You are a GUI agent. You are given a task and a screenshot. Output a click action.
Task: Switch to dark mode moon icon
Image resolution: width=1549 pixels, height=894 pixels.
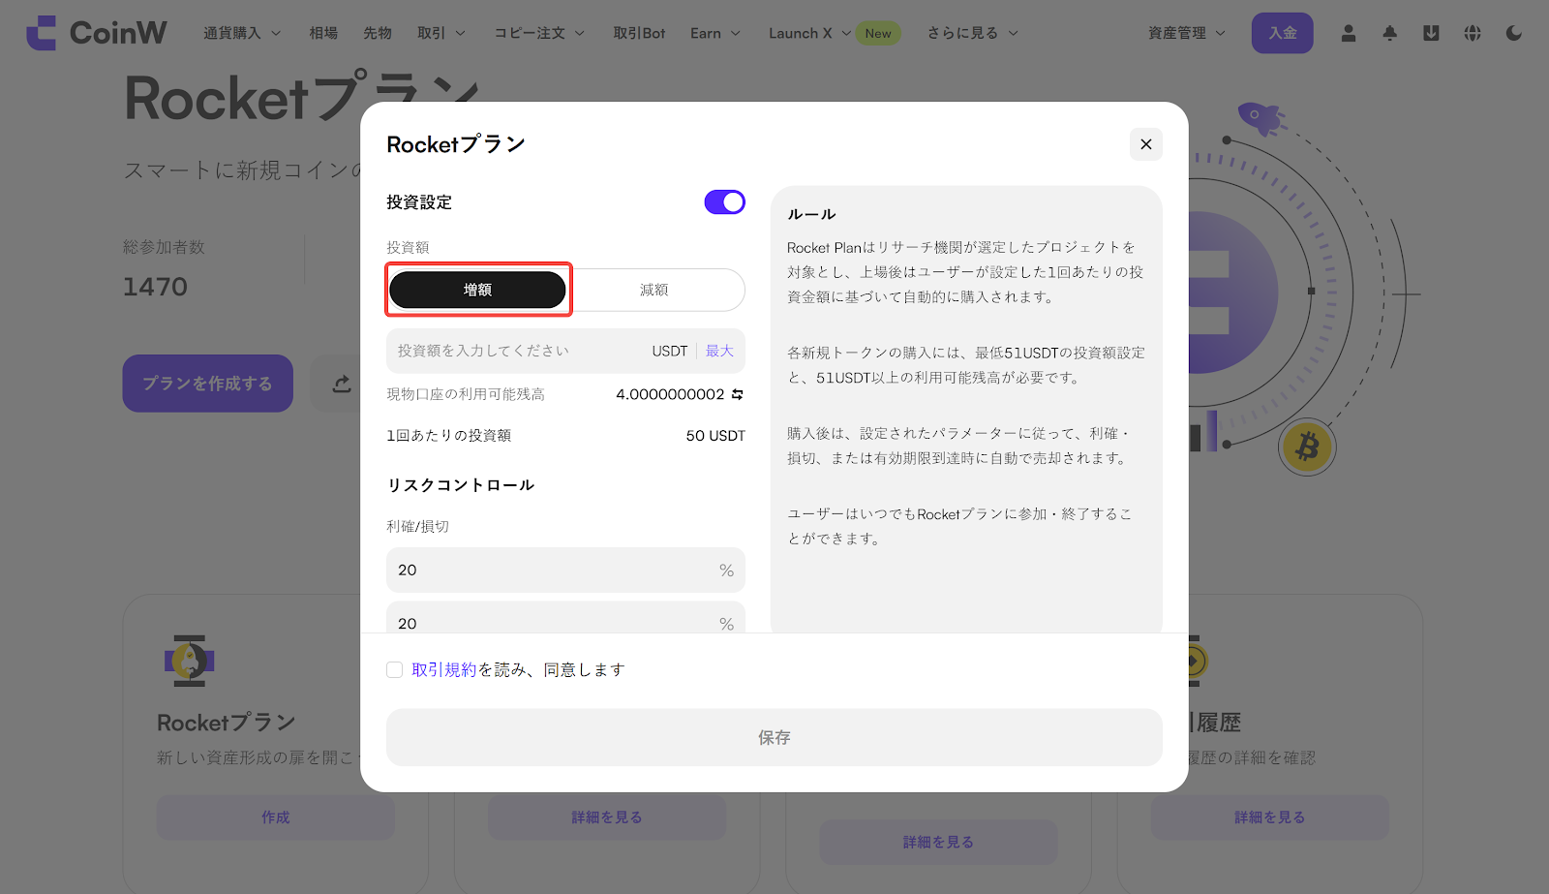pos(1514,33)
